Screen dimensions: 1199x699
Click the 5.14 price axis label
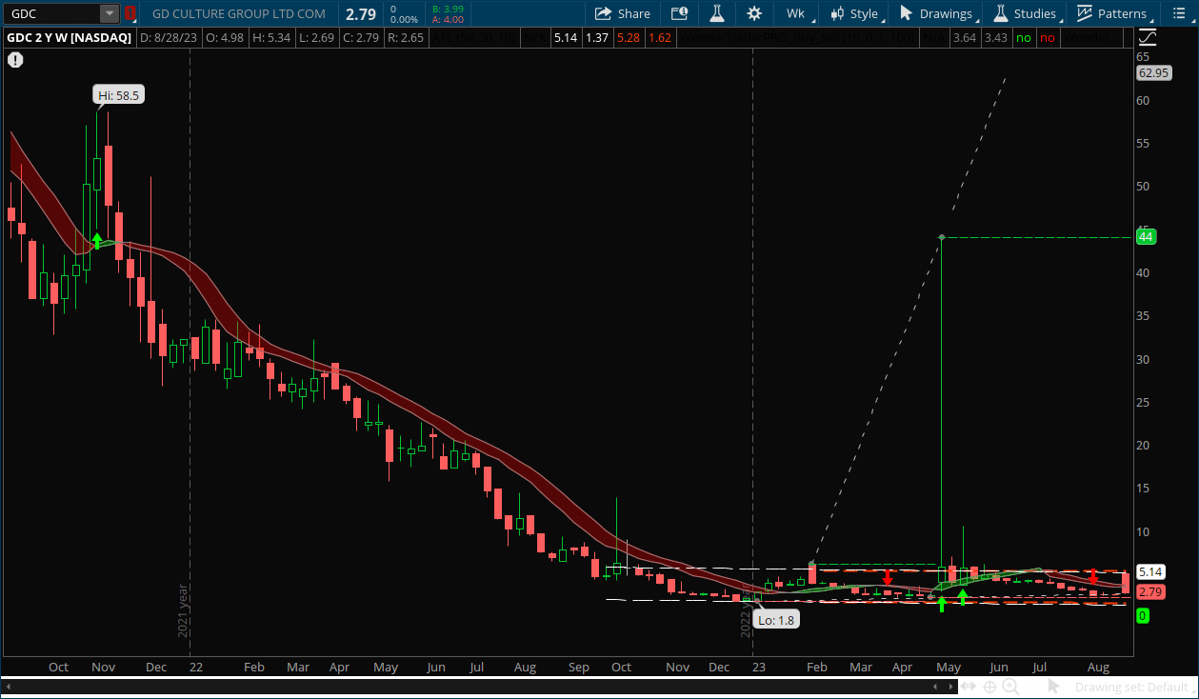[1150, 572]
